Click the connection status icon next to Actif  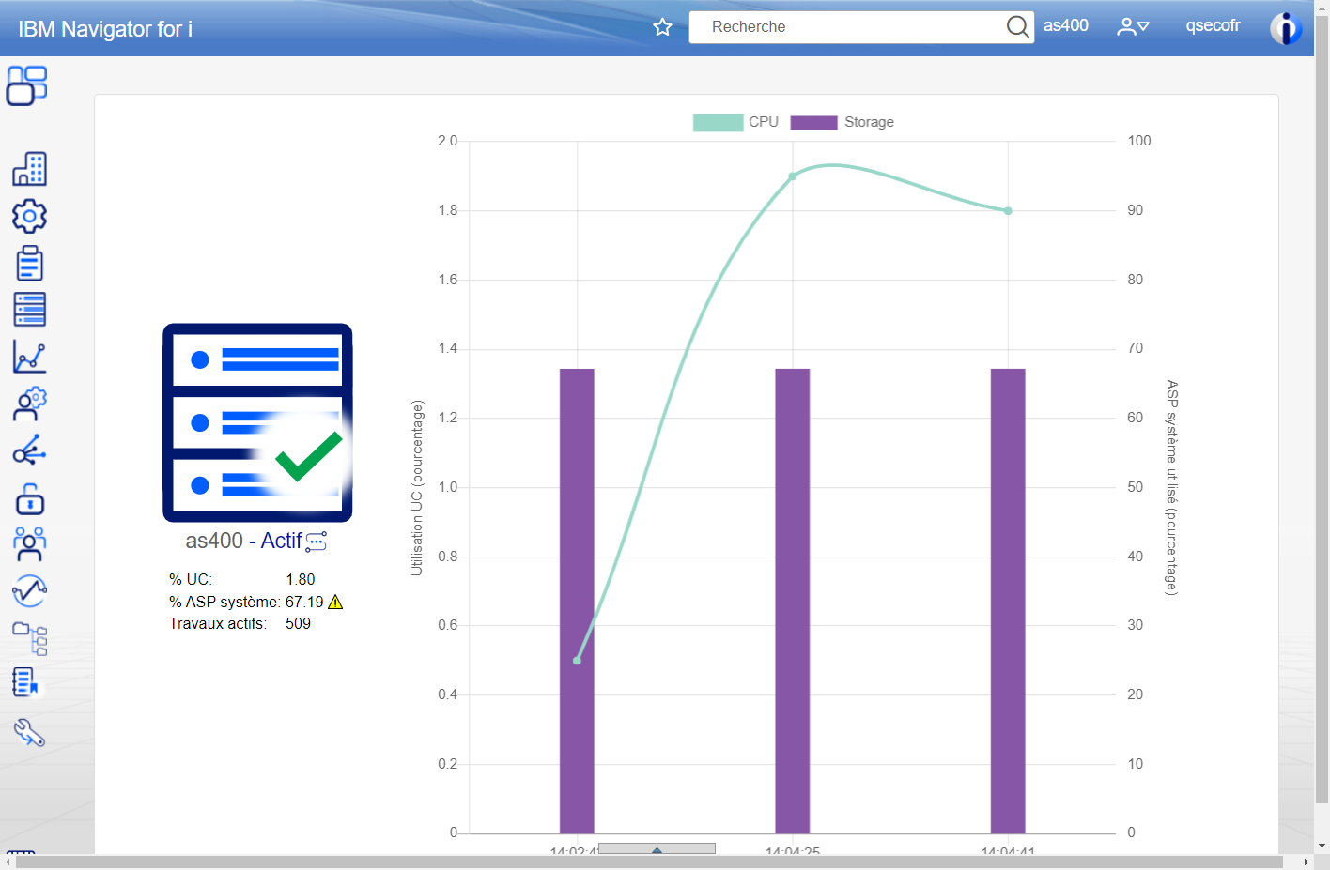[x=317, y=542]
